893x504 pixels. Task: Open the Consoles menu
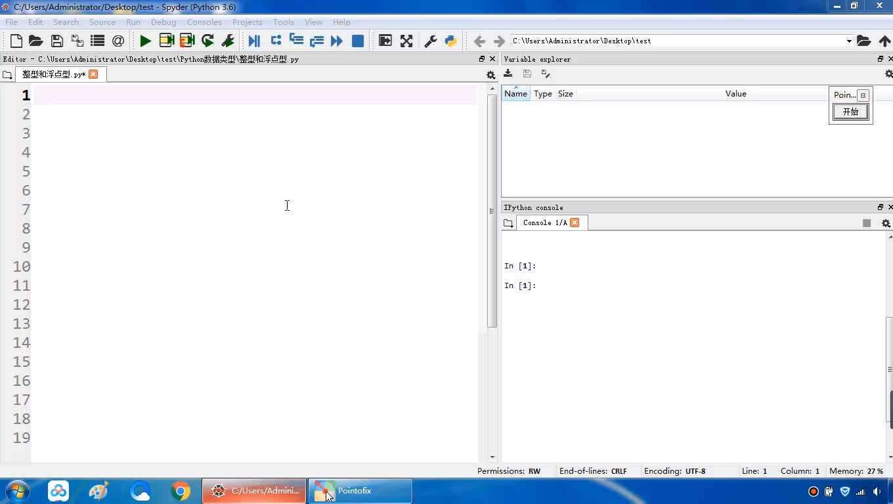click(204, 22)
